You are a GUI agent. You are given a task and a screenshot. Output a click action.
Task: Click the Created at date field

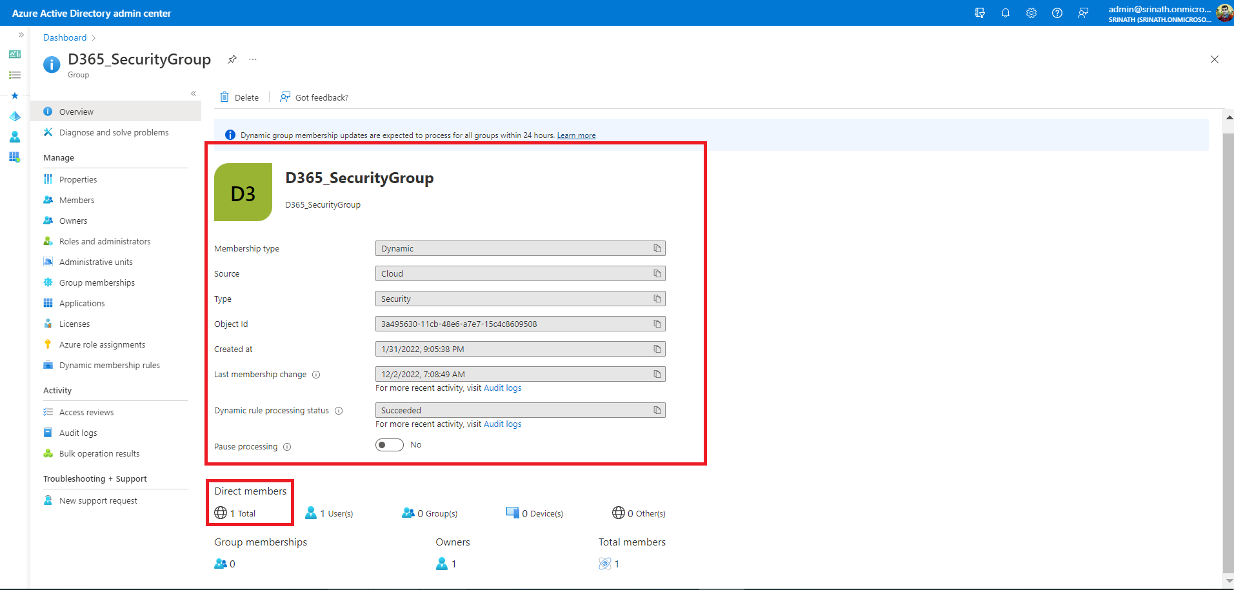coord(513,349)
